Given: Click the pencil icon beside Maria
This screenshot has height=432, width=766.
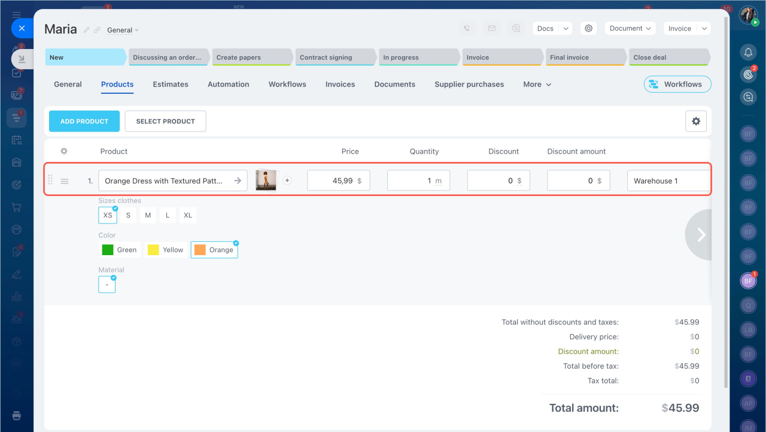Looking at the screenshot, I should pos(87,30).
